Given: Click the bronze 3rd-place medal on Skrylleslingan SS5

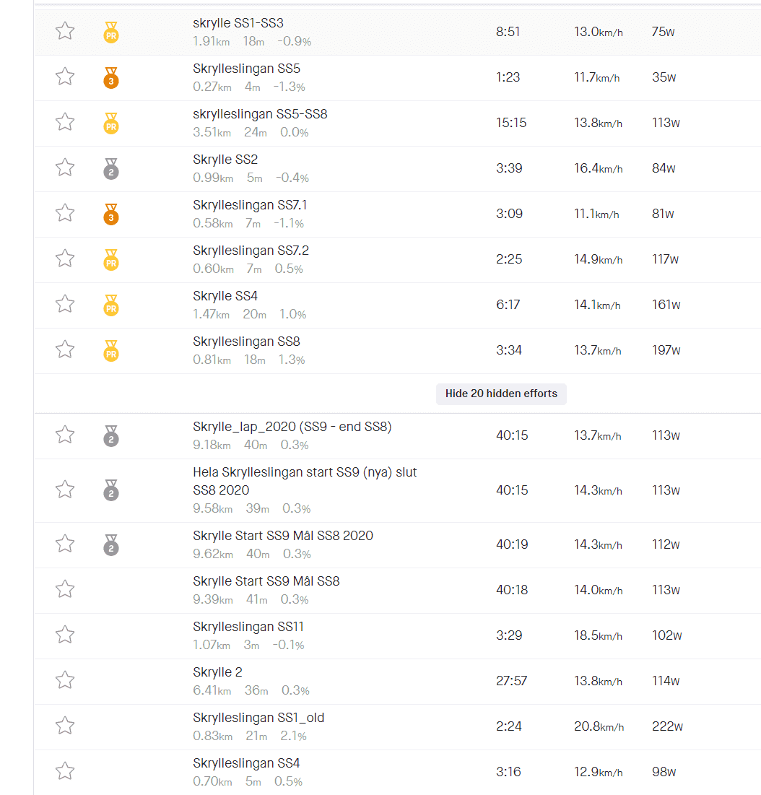Looking at the screenshot, I should coord(111,77).
